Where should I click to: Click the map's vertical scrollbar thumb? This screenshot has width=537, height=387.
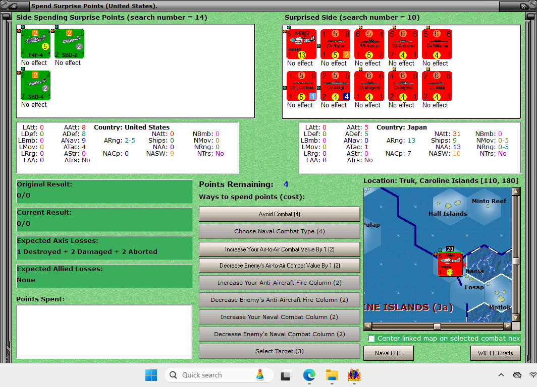[x=516, y=261]
